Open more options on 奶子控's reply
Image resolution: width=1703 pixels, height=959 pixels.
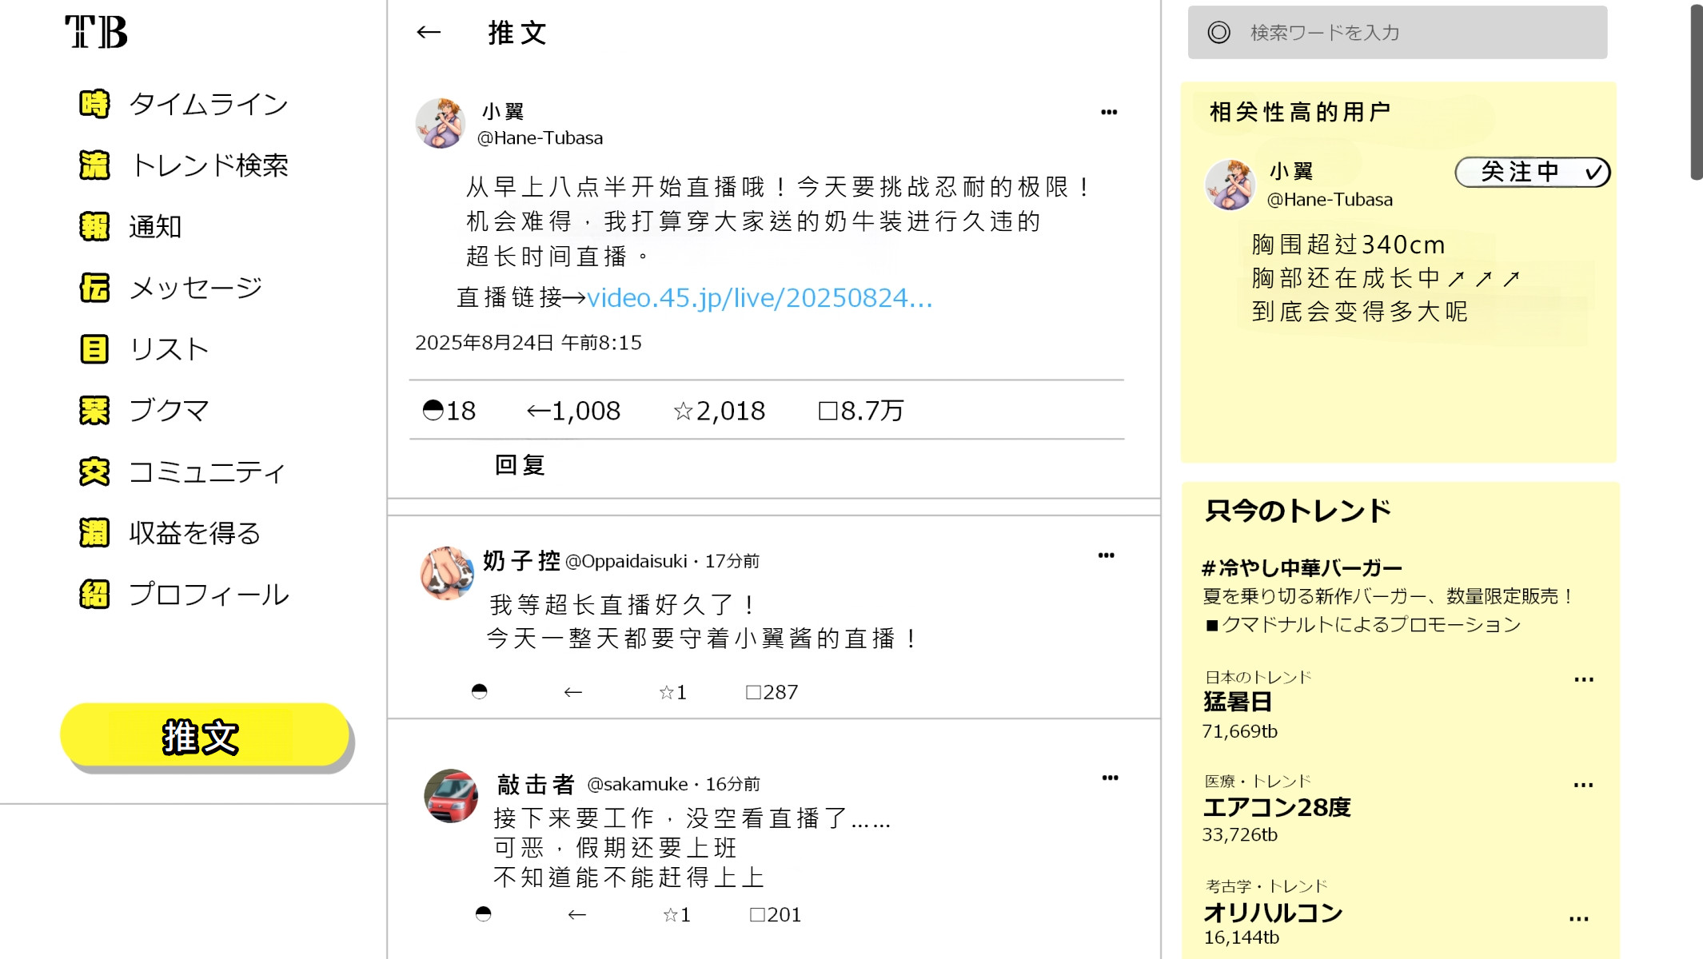(1106, 555)
